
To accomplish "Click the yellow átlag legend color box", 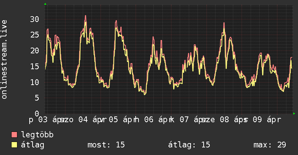I will [14, 145].
